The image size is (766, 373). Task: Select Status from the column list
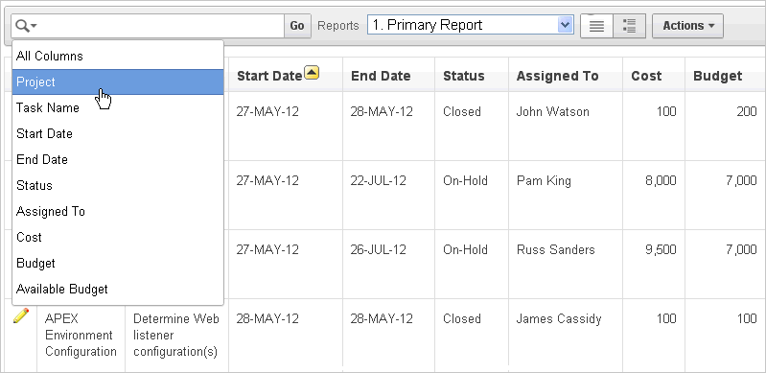118,186
